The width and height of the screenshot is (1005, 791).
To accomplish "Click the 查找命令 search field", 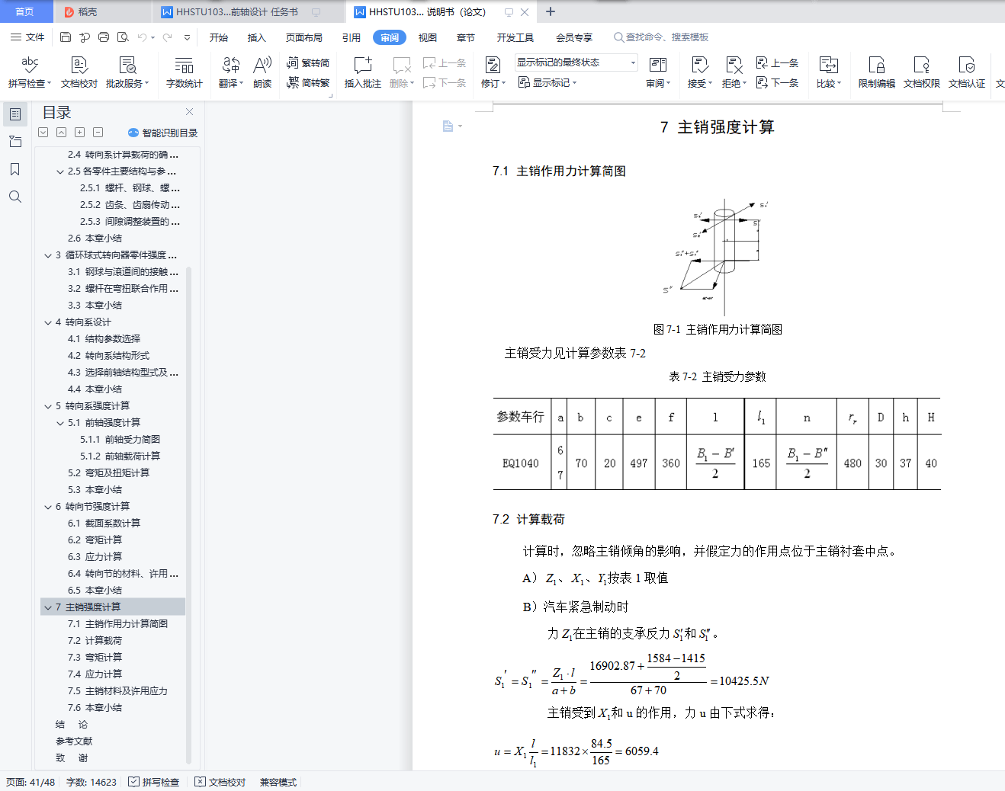I will coord(662,37).
